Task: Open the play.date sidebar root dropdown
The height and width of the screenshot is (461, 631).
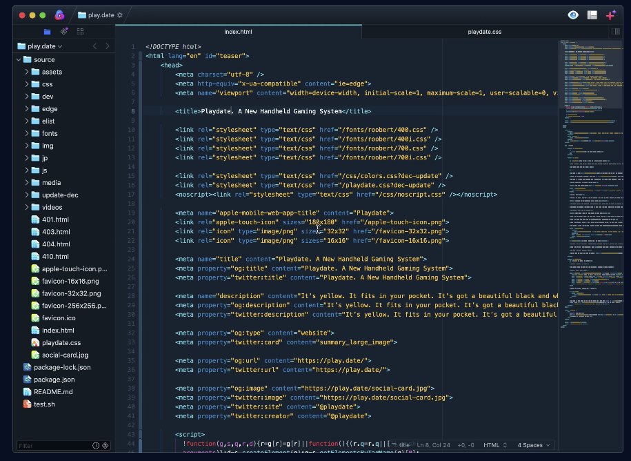Action: (40, 46)
